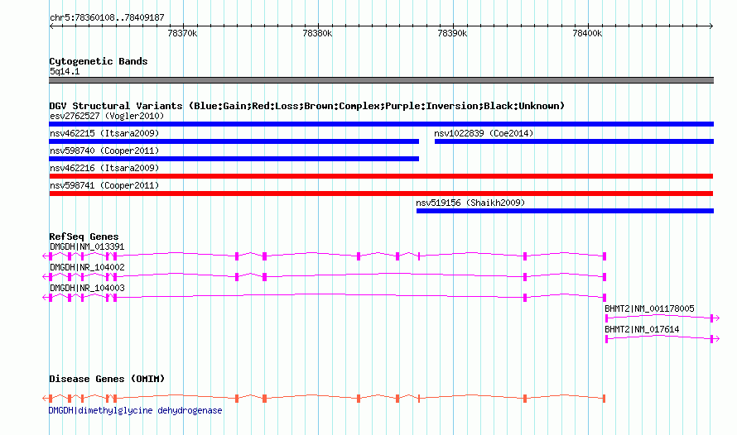Click the nsv598740 (Cooper2011) label

click(104, 151)
